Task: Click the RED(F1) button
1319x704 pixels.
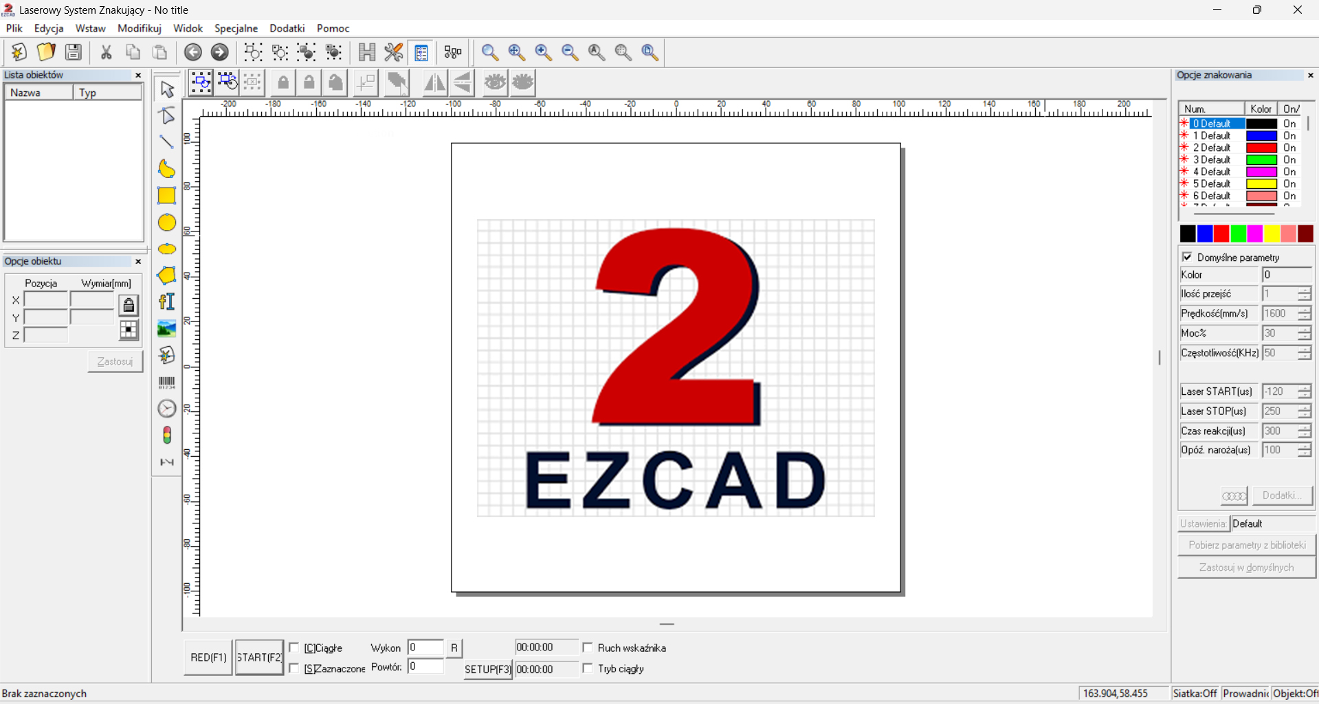Action: pyautogui.click(x=208, y=657)
